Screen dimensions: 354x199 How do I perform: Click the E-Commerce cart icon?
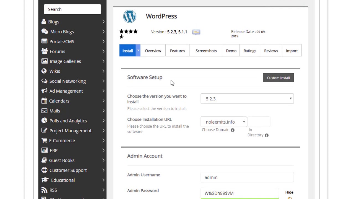pyautogui.click(x=44, y=140)
